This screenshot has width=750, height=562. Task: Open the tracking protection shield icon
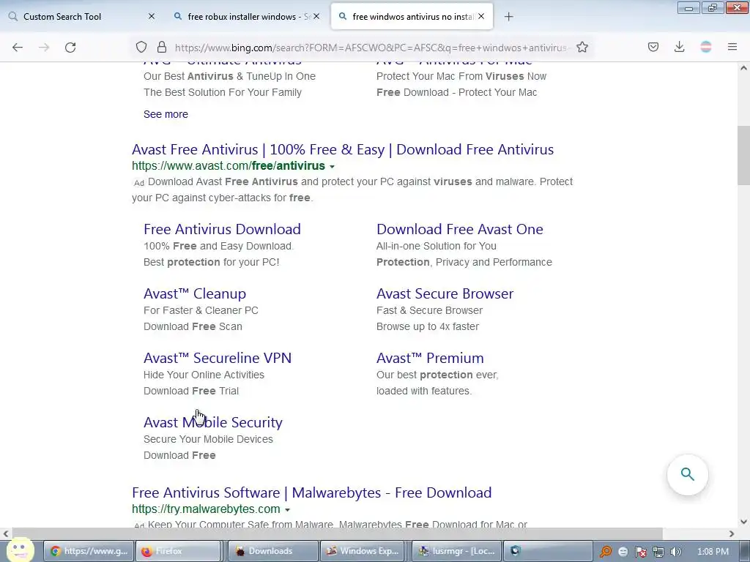click(x=141, y=47)
